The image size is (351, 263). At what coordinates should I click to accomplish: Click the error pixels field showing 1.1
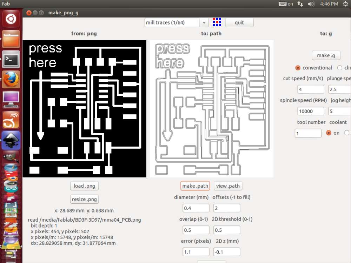tap(196, 252)
